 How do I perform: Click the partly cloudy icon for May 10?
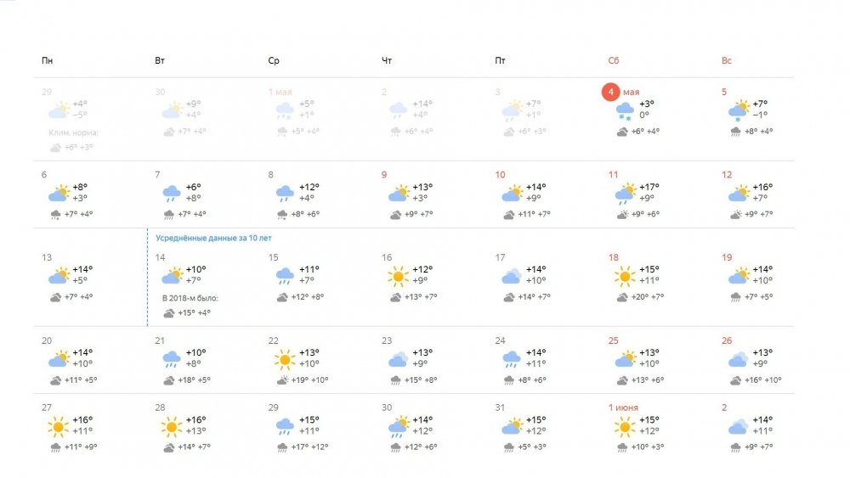pyautogui.click(x=512, y=194)
